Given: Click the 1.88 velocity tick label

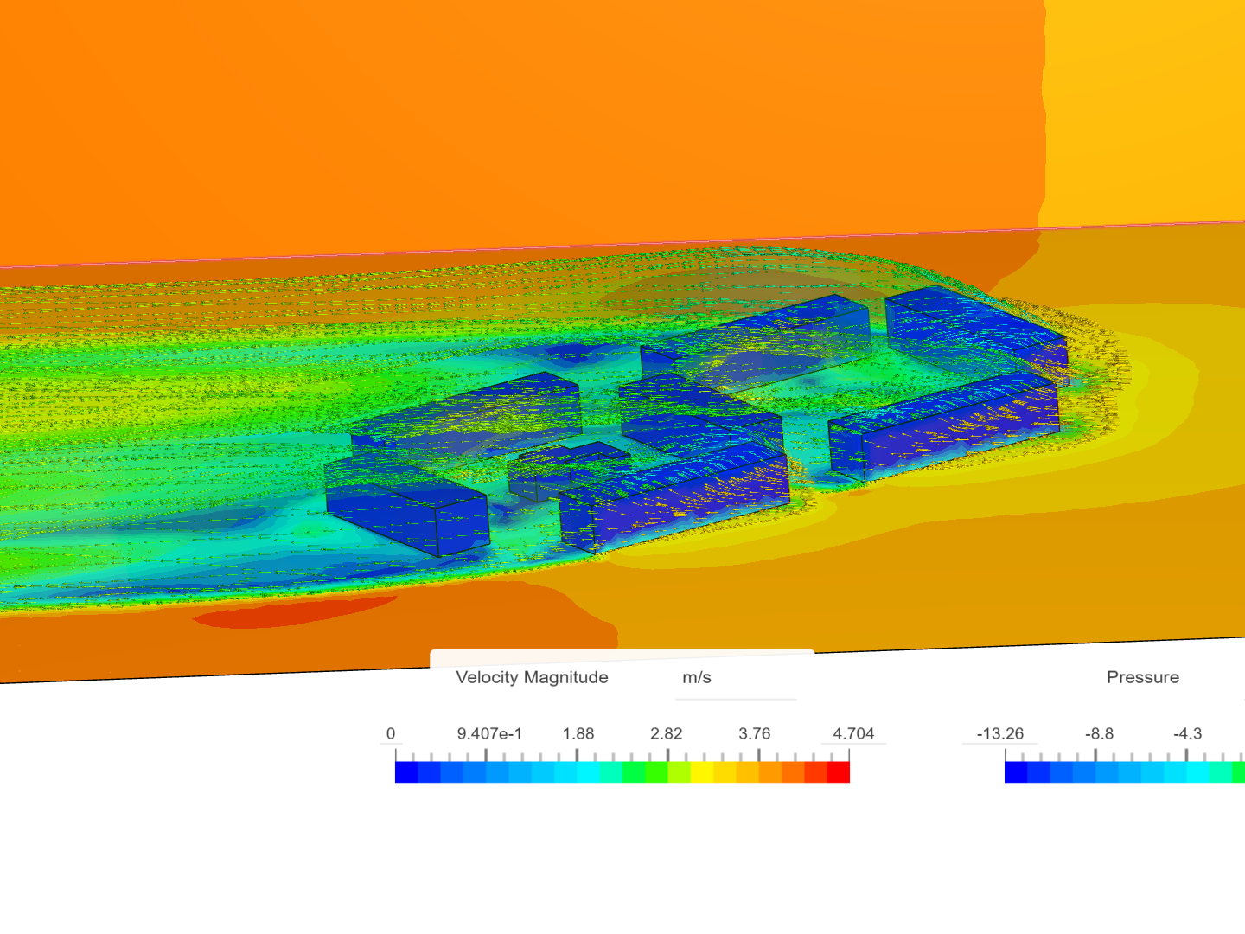Looking at the screenshot, I should point(578,733).
